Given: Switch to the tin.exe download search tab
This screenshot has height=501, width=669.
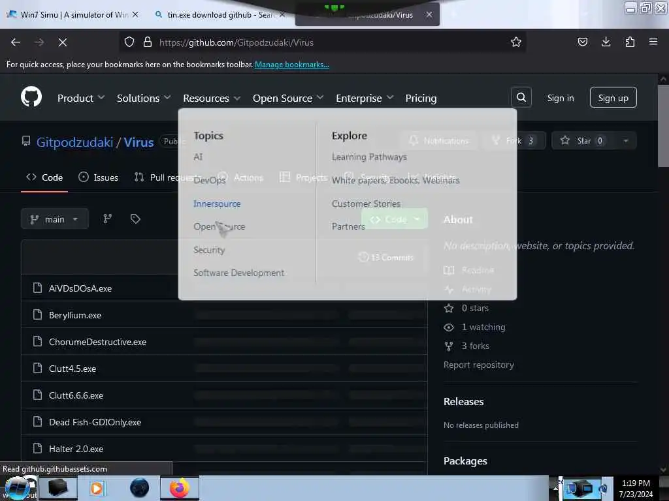Looking at the screenshot, I should pyautogui.click(x=219, y=14).
